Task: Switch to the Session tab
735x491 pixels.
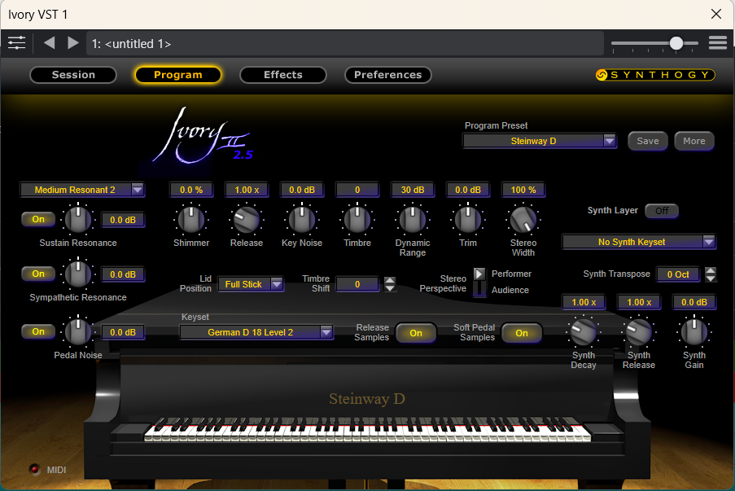Action: pyautogui.click(x=73, y=75)
